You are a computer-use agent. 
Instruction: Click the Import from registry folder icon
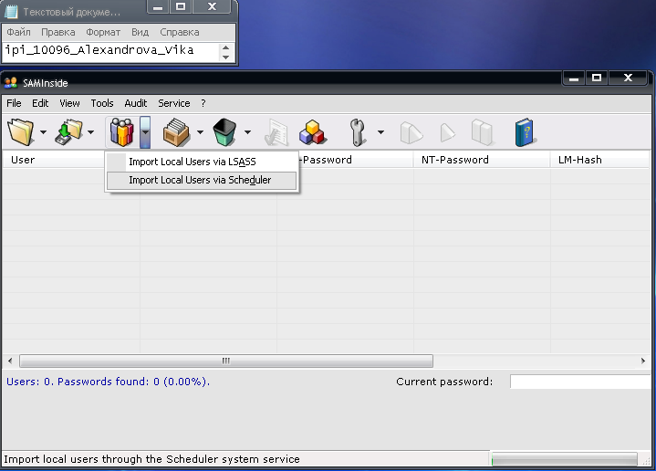(69, 131)
